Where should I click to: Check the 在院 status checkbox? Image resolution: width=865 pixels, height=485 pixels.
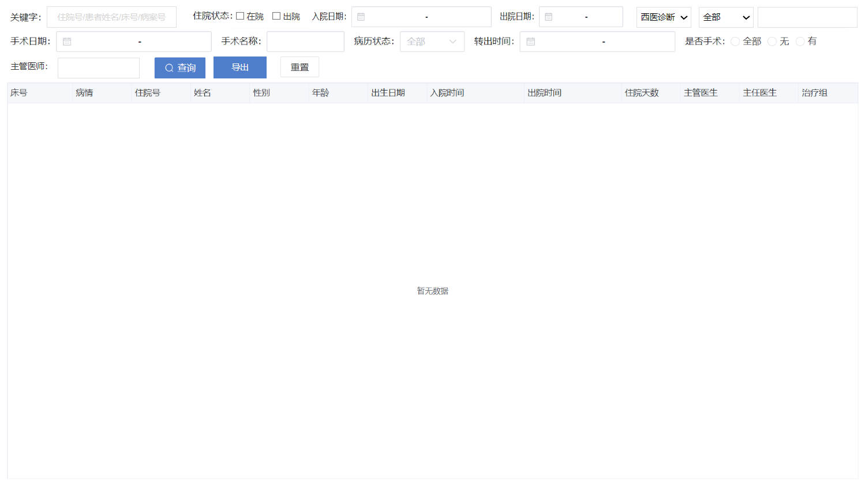pos(240,16)
